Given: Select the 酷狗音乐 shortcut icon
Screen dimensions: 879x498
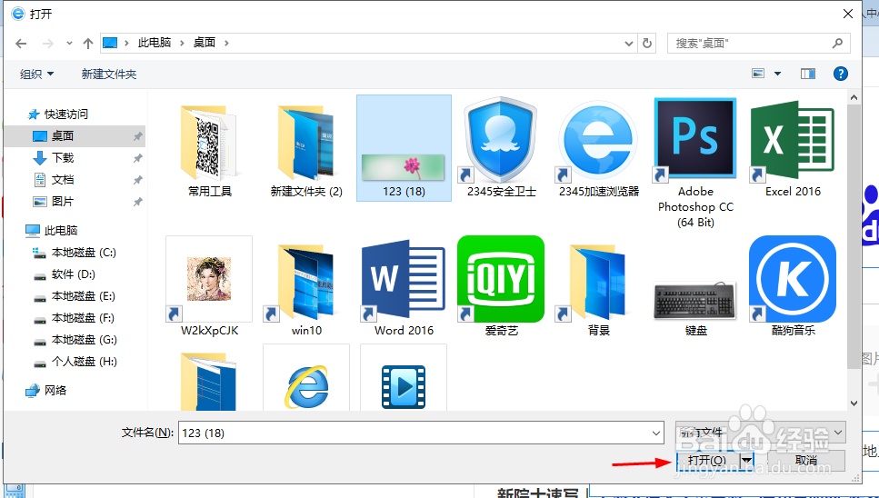Looking at the screenshot, I should coord(792,279).
